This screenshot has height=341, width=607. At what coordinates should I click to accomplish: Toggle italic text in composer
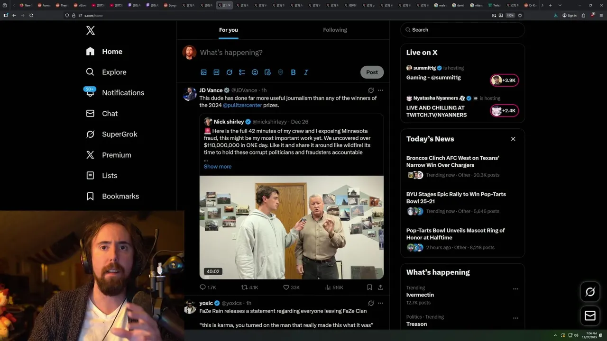(306, 72)
